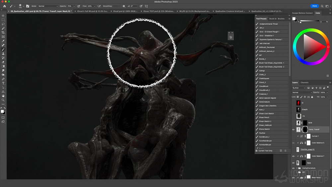Open the brush settings panel toggle icon
Screen dimensions: 332x187
point(28,6)
